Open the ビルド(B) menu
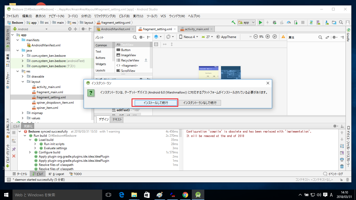Viewport: 356px width, 200px height. [x=124, y=16]
